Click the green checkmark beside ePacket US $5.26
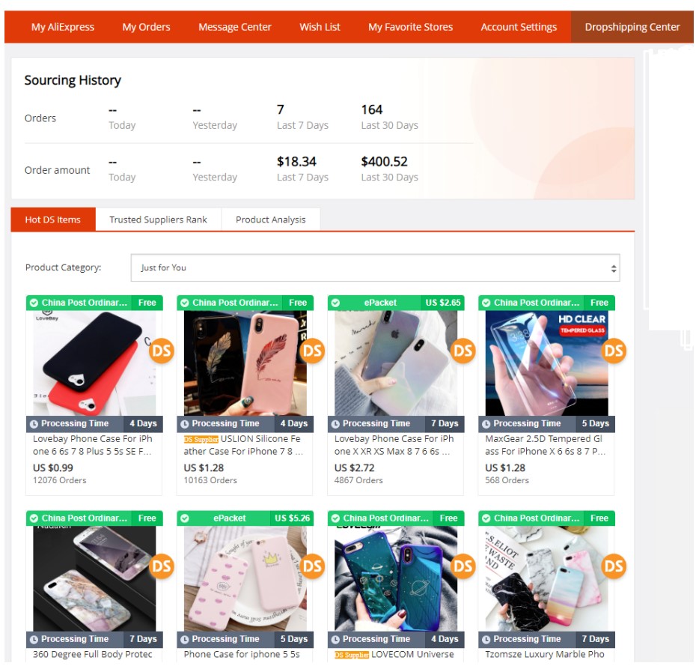Screen dimensions: 696x666 click(x=185, y=518)
